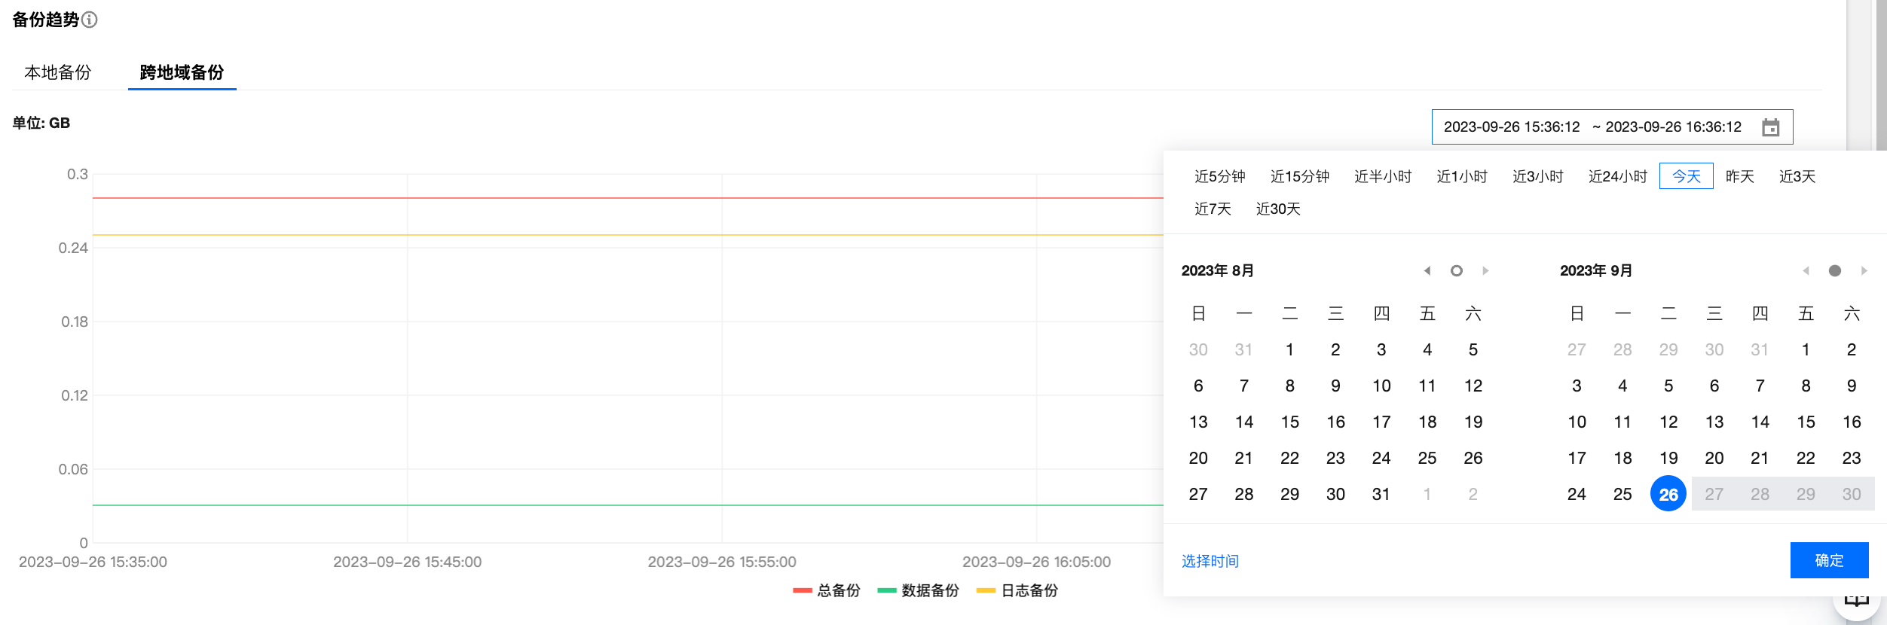The image size is (1887, 625).
Task: Toggle 数据备份 series in chart legend
Action: [919, 590]
